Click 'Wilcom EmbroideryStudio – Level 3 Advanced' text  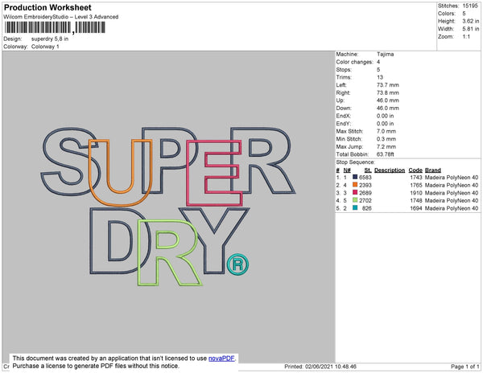coord(61,17)
